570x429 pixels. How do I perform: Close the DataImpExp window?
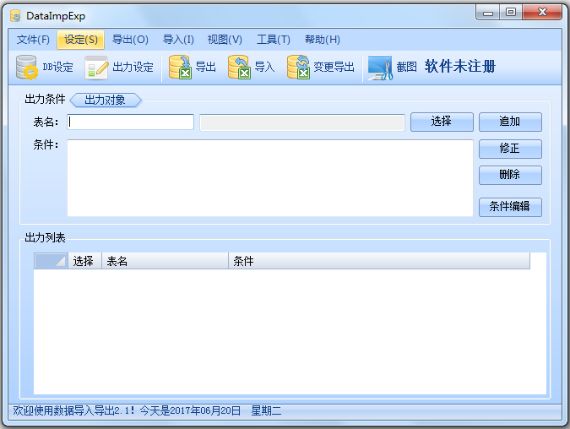tap(542, 13)
